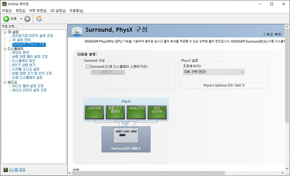Viewport: 290px width, 176px height.
Task: Click the vertical scrollbar up arrow
Action: click(287, 27)
